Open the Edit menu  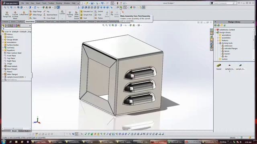coord(27,3)
